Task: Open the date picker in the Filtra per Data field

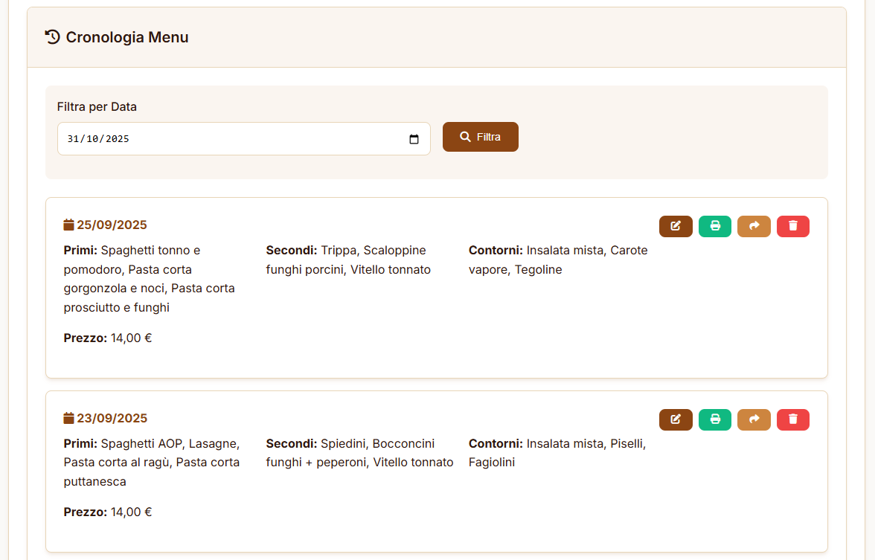Action: [x=414, y=138]
